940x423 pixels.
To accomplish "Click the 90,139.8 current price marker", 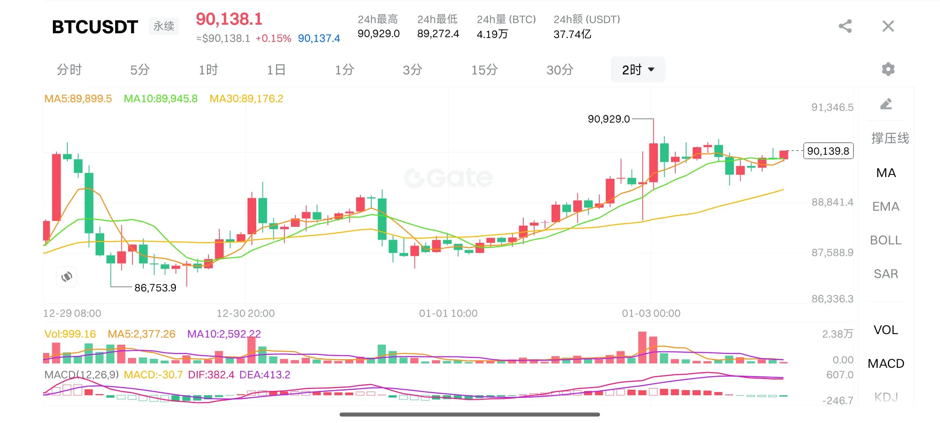I will (x=828, y=151).
